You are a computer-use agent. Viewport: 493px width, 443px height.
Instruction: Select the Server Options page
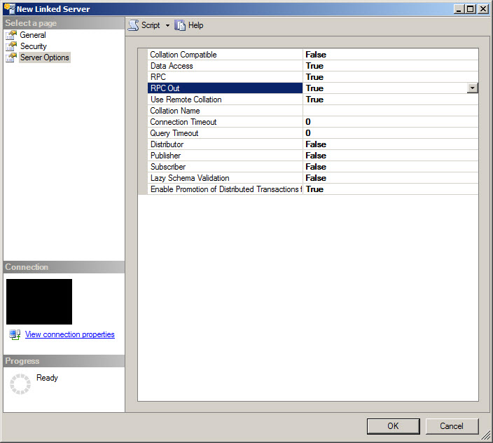coord(45,57)
